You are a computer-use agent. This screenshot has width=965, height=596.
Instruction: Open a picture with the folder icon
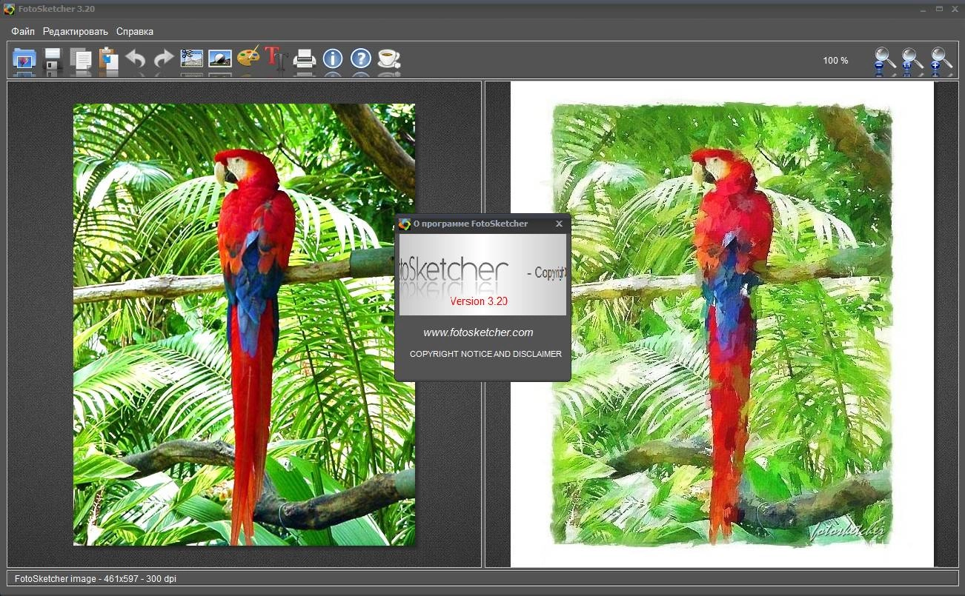coord(24,59)
